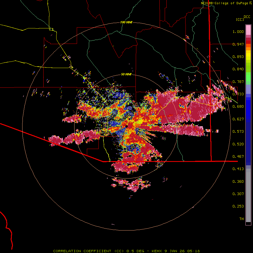Select the 1.000 scale value
253x253 pixels.
[238, 31]
